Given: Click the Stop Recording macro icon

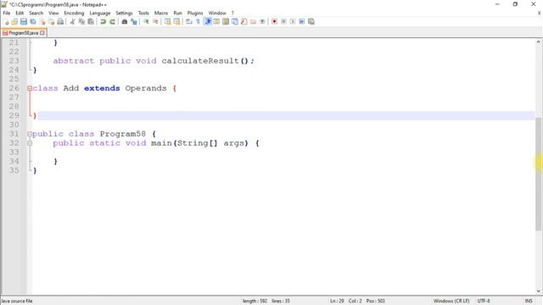Looking at the screenshot, I should click(x=283, y=22).
